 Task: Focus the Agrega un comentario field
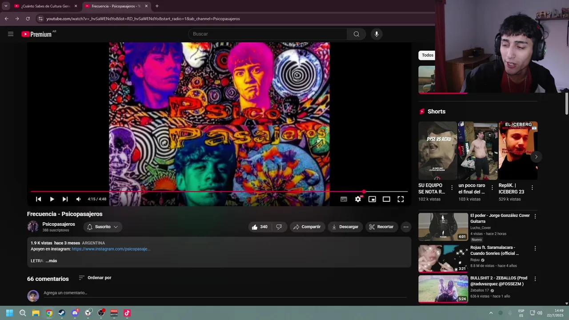[x=225, y=293]
